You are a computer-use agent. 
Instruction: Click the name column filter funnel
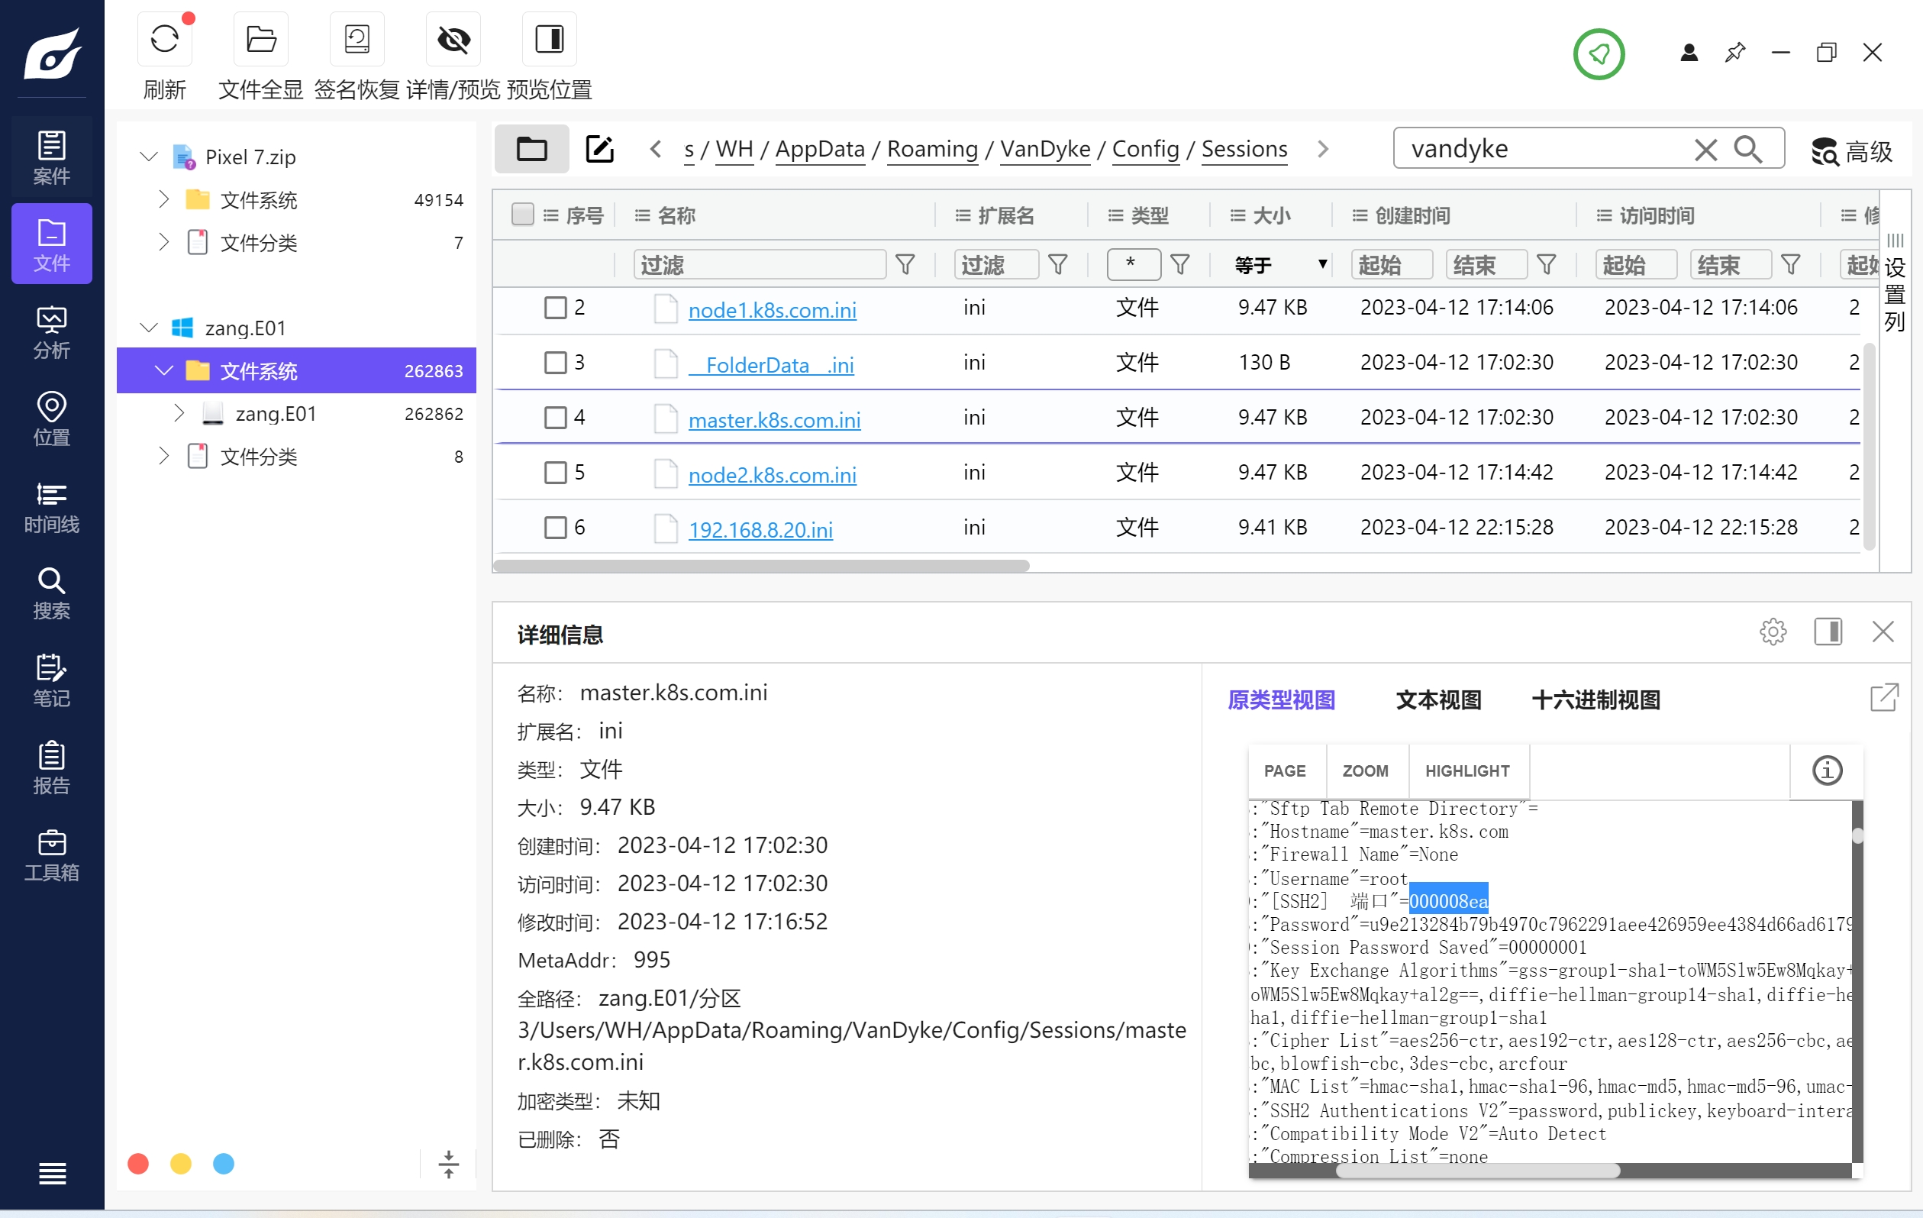point(905,263)
